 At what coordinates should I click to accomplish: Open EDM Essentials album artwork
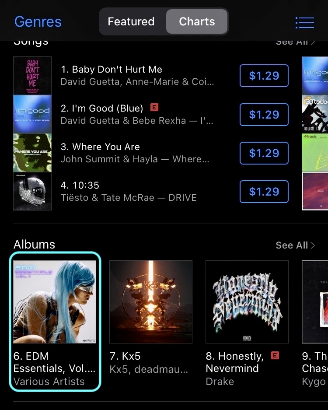tap(55, 302)
